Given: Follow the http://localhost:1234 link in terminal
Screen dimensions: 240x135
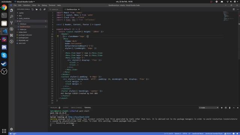Looking at the screenshot, I should (x=79, y=117).
